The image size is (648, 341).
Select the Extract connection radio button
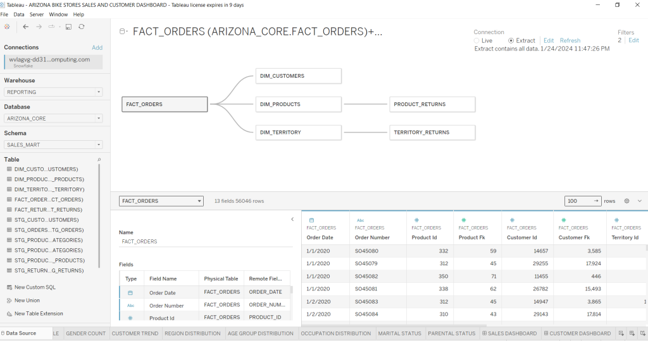(x=511, y=40)
